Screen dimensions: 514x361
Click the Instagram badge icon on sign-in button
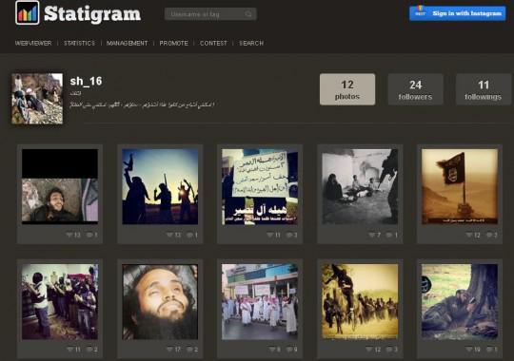[x=421, y=12]
